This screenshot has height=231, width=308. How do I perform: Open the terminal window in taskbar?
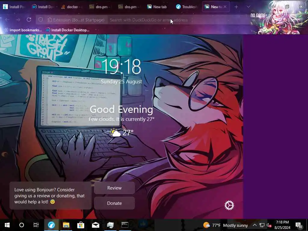[x=125, y=225]
